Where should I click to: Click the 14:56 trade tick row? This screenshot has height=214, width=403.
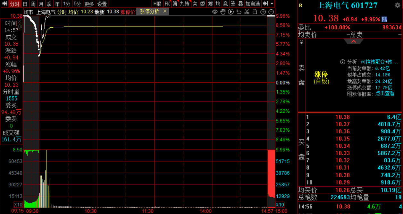click(x=350, y=207)
